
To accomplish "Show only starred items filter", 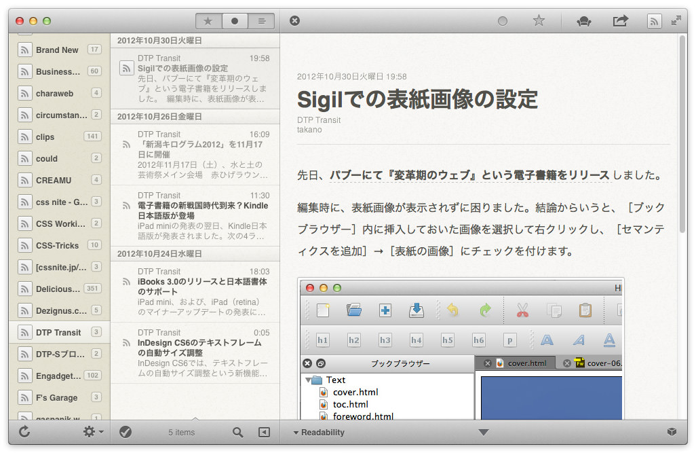I will click(208, 21).
